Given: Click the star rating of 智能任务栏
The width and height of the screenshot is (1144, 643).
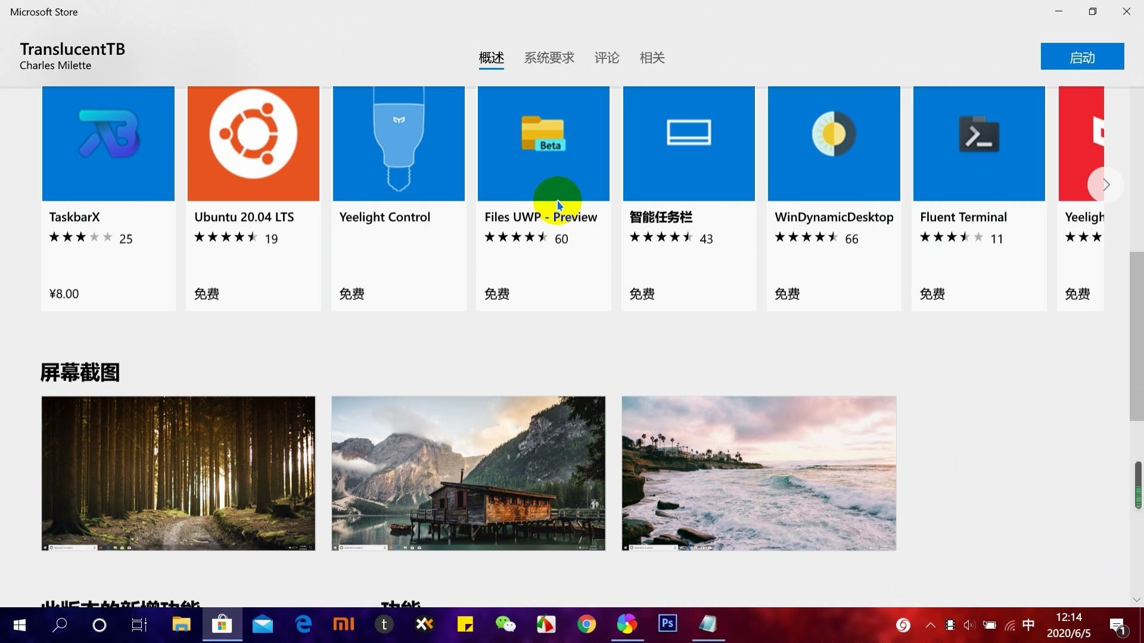Looking at the screenshot, I should pyautogui.click(x=661, y=238).
